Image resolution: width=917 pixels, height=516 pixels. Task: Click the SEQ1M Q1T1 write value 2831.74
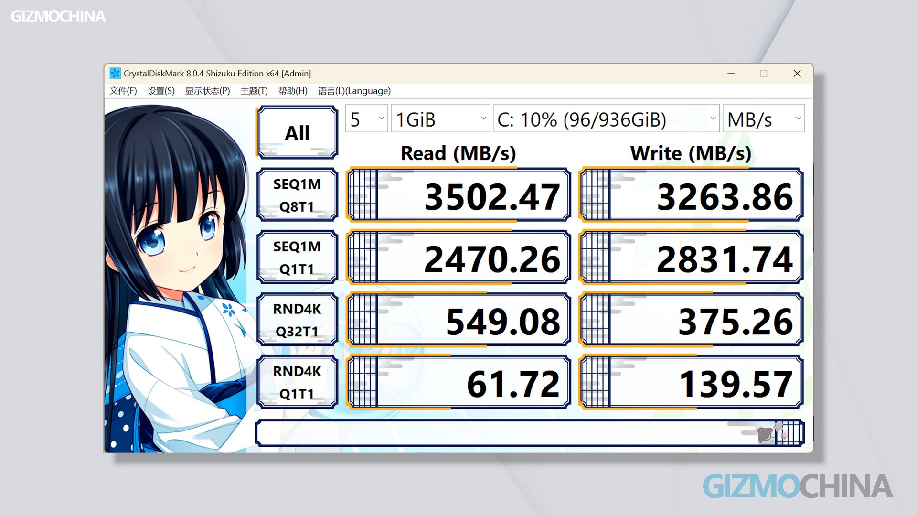tap(691, 258)
